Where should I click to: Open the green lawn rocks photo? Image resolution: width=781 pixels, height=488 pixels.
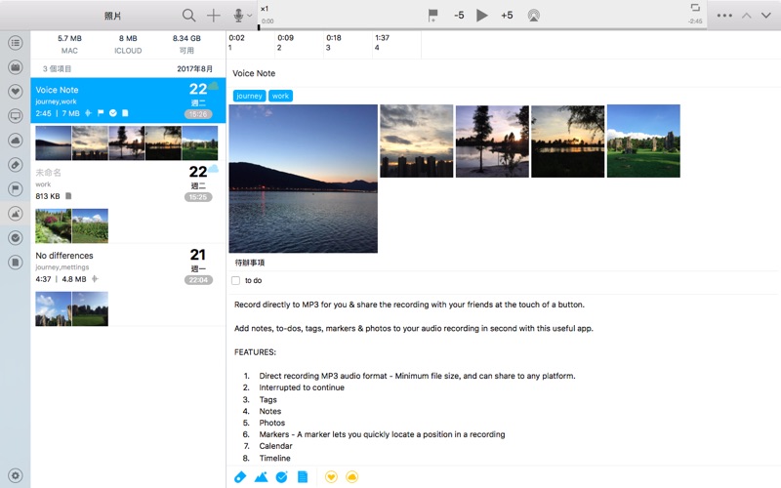point(643,141)
